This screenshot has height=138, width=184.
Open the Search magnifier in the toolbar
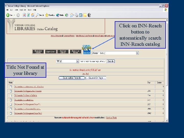click(x=37, y=15)
